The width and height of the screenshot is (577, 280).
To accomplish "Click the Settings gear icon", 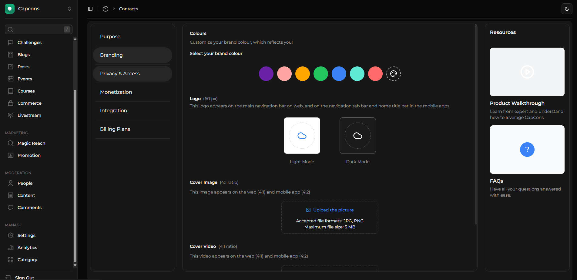I will 11,235.
